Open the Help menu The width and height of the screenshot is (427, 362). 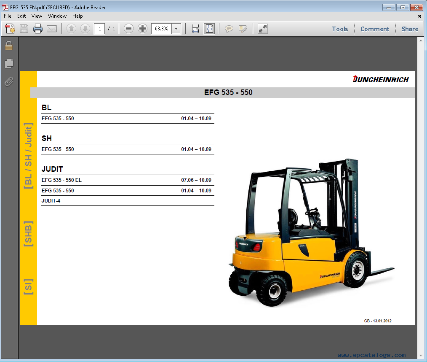point(77,16)
